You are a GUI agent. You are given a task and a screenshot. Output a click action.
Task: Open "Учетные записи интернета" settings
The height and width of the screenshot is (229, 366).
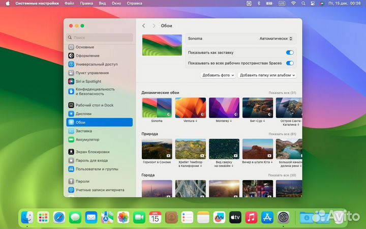coord(100,190)
